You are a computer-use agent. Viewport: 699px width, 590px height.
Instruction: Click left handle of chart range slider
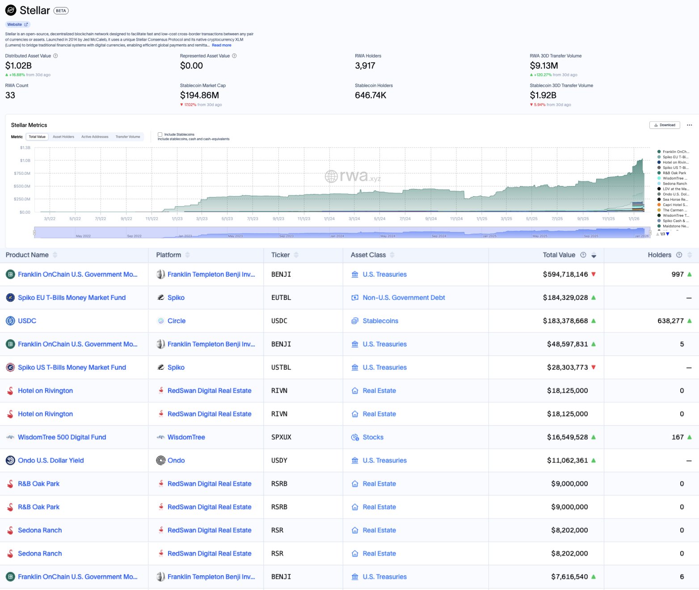(x=34, y=232)
